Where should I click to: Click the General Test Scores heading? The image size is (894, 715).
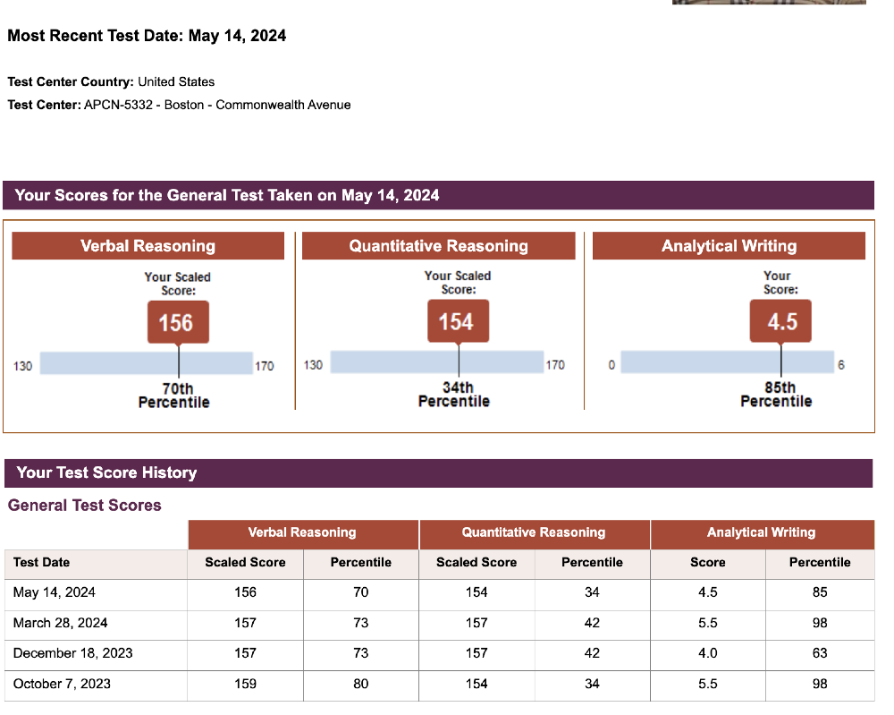(x=85, y=506)
